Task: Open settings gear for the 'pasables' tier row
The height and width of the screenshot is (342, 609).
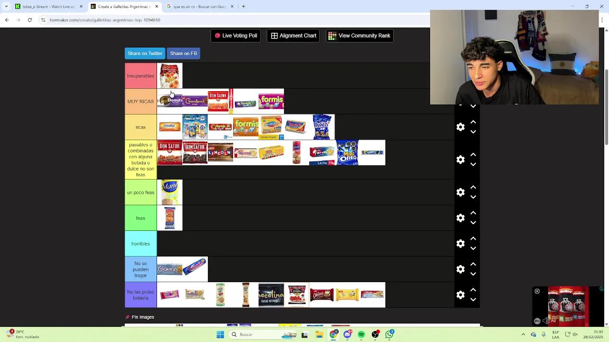Action: pos(460,160)
